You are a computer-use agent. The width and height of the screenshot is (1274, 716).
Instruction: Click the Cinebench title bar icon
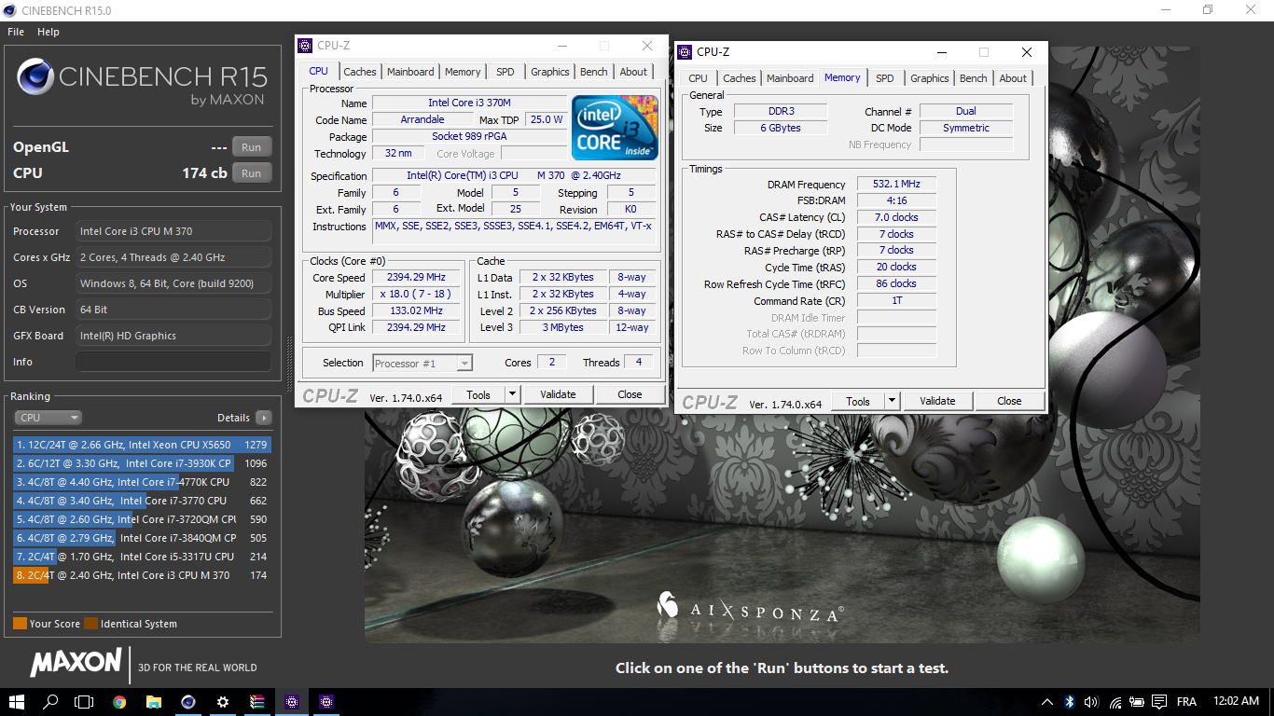click(10, 9)
